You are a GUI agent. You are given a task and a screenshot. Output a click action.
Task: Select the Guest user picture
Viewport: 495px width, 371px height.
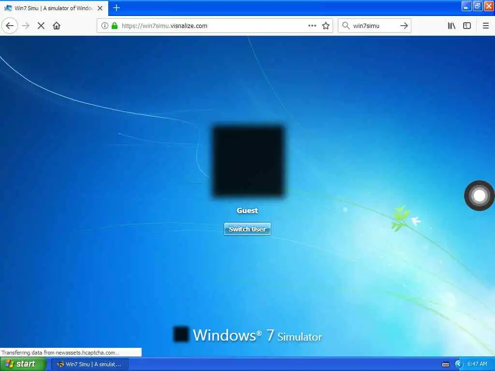click(x=248, y=161)
